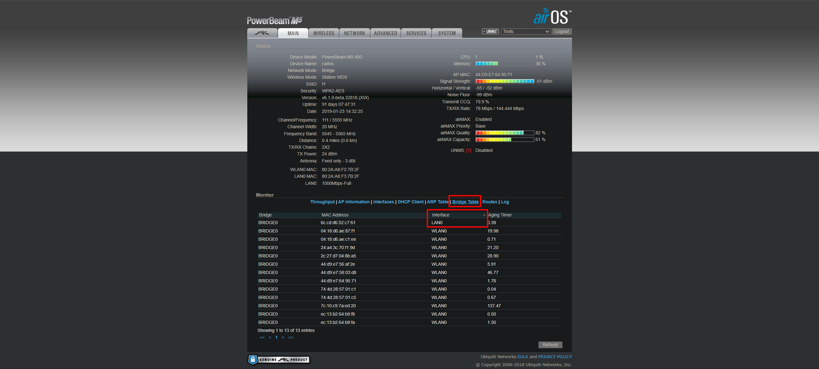The image size is (819, 369).
Task: Click the Logout button
Action: click(x=562, y=31)
